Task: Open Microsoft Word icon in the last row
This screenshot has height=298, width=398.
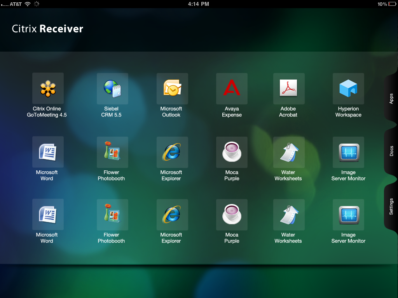Action: click(x=48, y=214)
